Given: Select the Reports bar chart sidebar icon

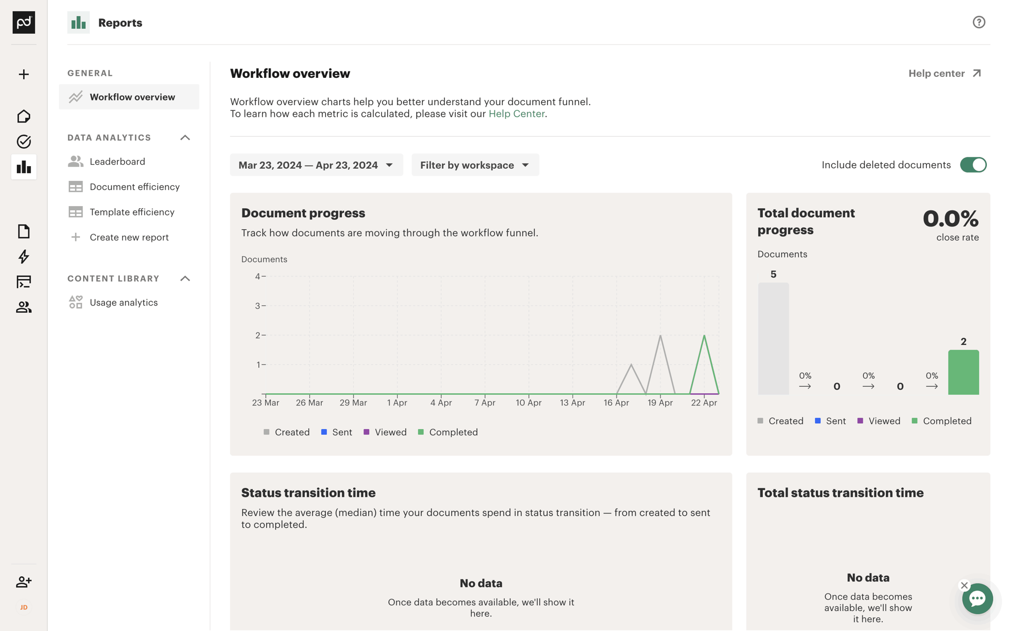Looking at the screenshot, I should (24, 167).
